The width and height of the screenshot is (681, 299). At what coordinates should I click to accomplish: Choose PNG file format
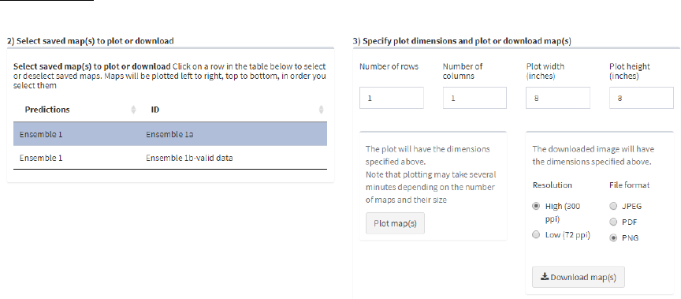click(612, 237)
